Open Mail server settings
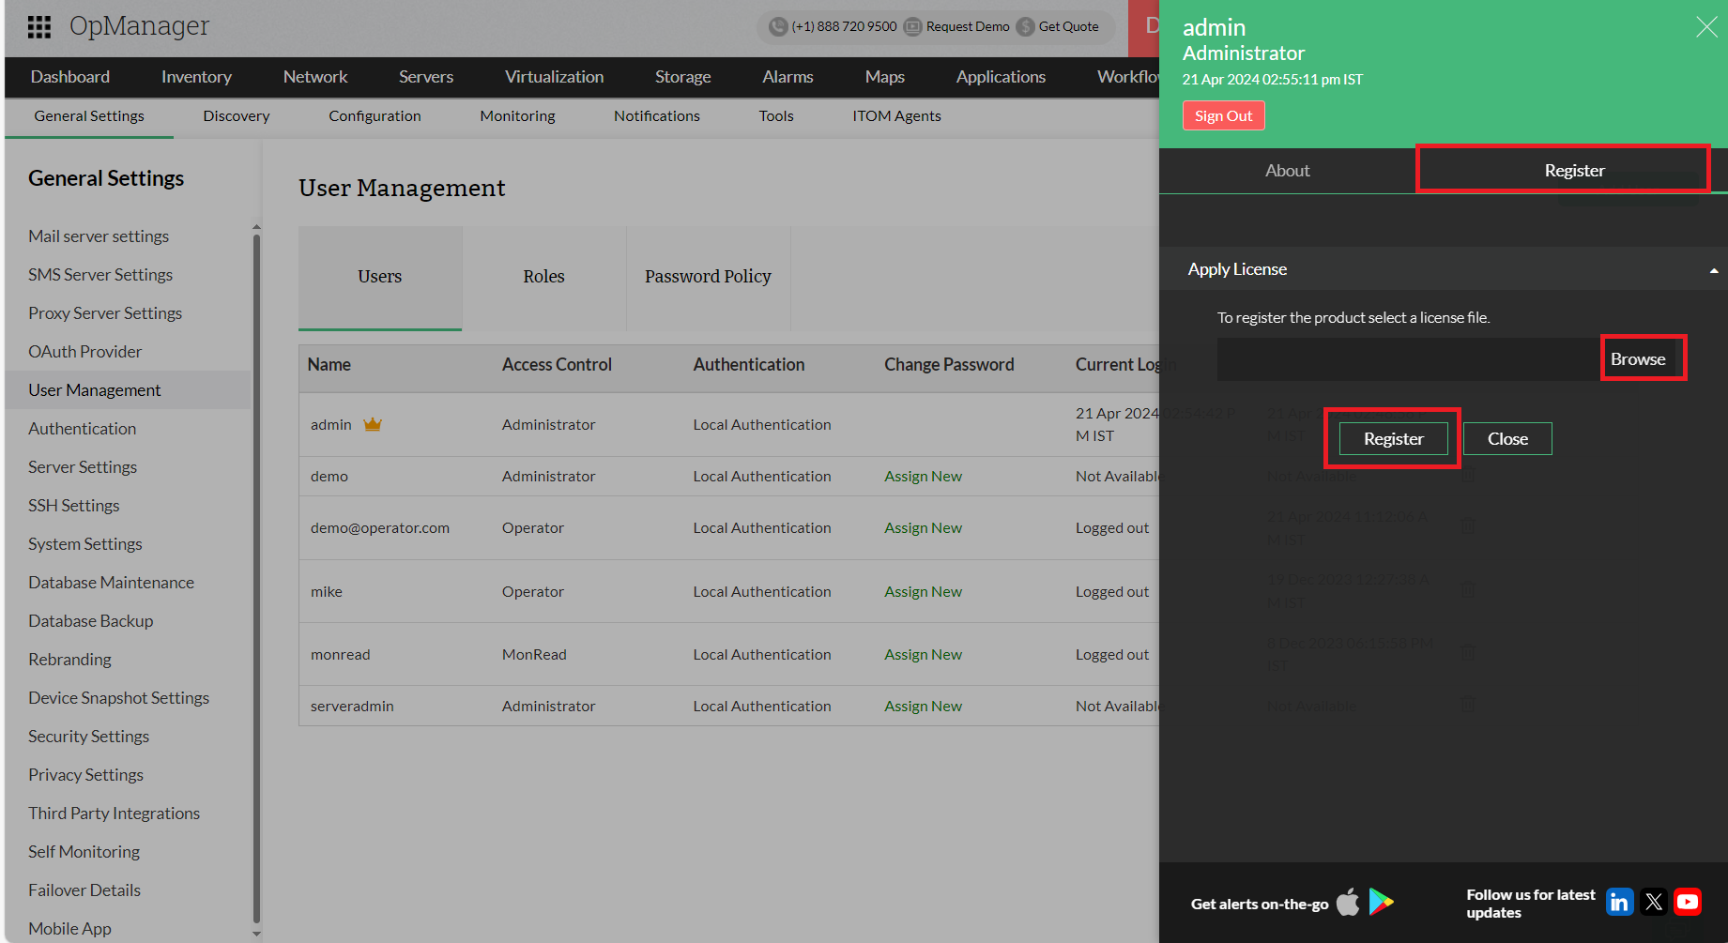The height and width of the screenshot is (943, 1728). [x=99, y=236]
